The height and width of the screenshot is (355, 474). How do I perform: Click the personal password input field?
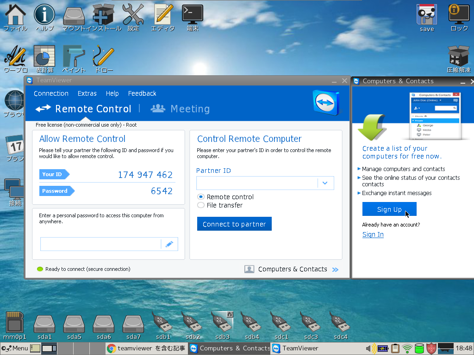(100, 244)
